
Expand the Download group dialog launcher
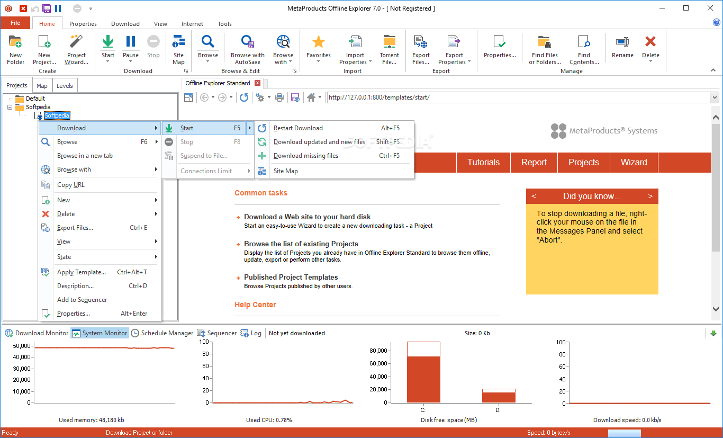click(x=186, y=71)
